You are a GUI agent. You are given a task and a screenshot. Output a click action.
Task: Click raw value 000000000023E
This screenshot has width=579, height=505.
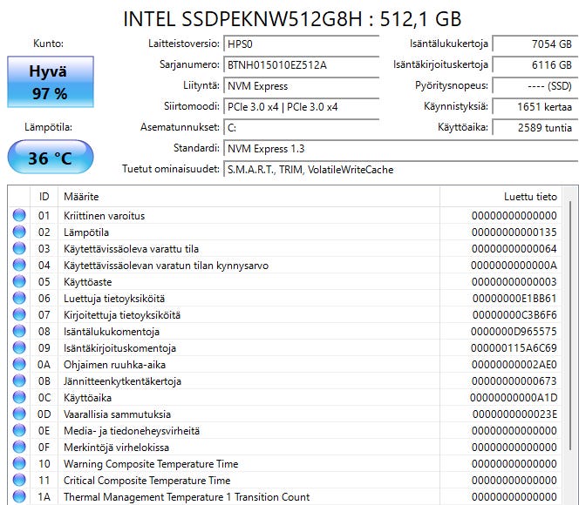pyautogui.click(x=514, y=414)
